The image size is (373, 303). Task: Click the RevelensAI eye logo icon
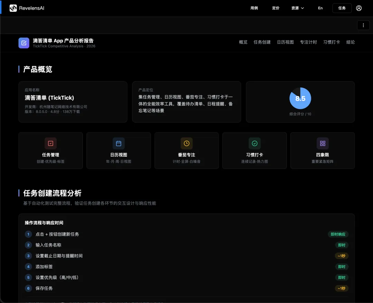[x=13, y=8]
